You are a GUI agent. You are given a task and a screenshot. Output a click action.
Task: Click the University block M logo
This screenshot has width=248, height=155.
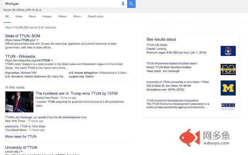tap(228, 88)
